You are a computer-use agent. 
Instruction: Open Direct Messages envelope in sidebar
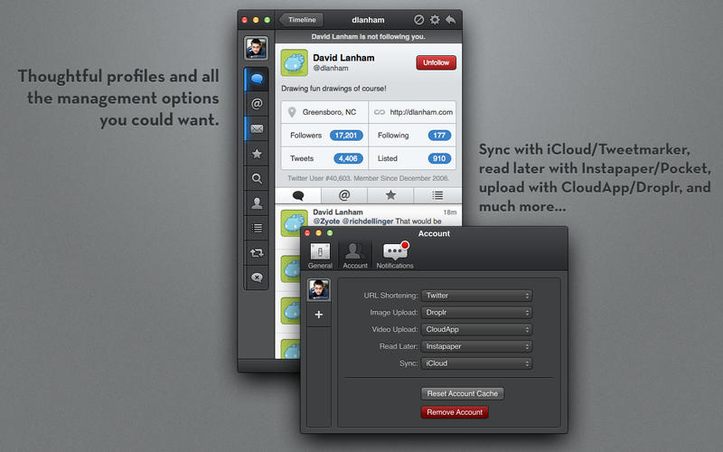pos(257,128)
